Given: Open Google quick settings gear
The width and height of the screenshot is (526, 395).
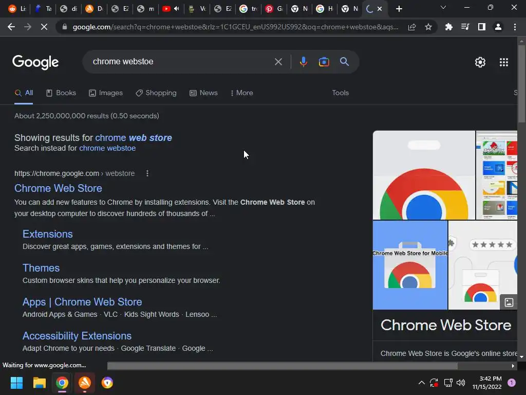Looking at the screenshot, I should click(x=480, y=62).
